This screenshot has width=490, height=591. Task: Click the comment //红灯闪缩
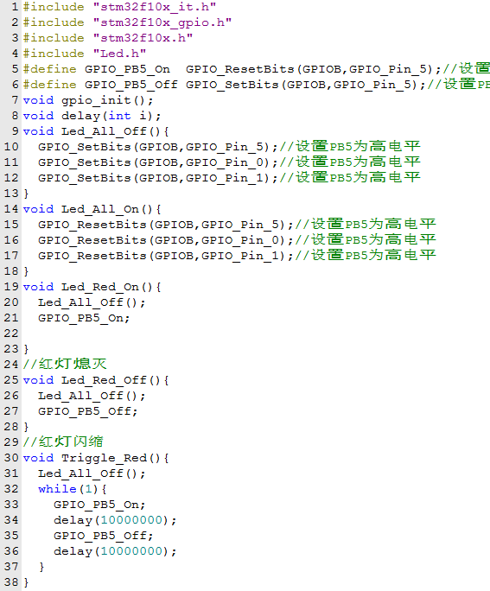pos(63,442)
